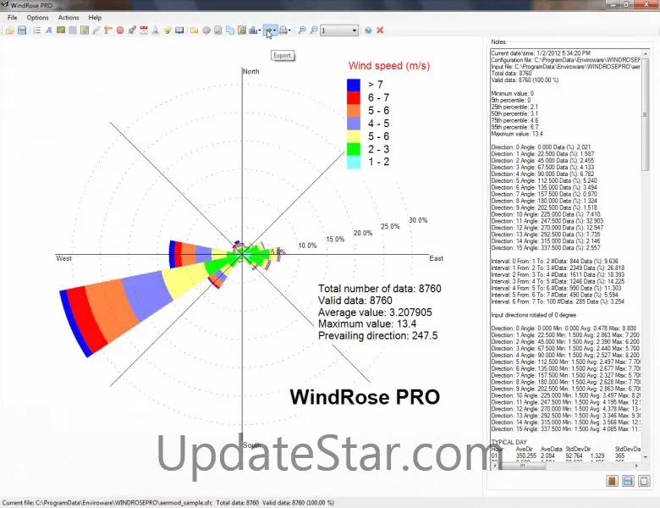Click the grey tower toolbar icon
The width and height of the screenshot is (660, 508).
pyautogui.click(x=156, y=30)
